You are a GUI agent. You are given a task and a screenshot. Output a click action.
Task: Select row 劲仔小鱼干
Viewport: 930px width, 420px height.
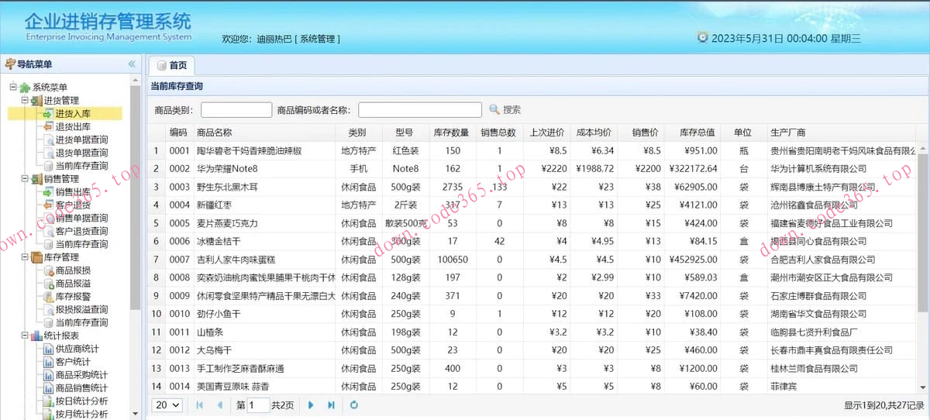point(531,314)
